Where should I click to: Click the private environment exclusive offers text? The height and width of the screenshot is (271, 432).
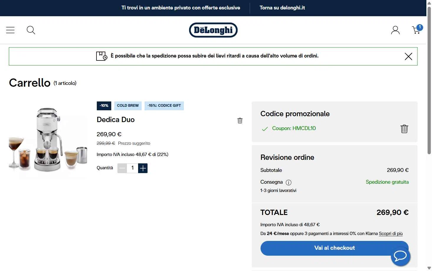click(x=181, y=8)
